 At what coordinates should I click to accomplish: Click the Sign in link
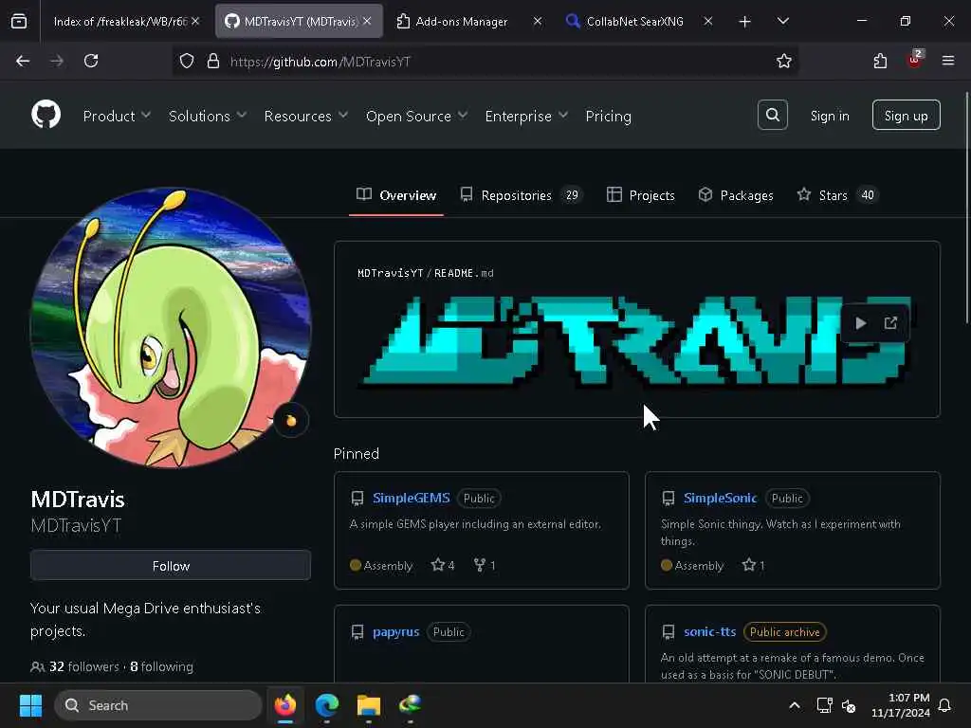830,116
